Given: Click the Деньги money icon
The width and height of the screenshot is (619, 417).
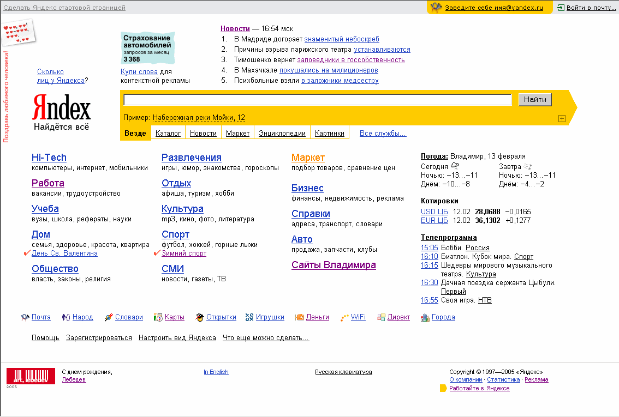Looking at the screenshot, I should pyautogui.click(x=300, y=317).
